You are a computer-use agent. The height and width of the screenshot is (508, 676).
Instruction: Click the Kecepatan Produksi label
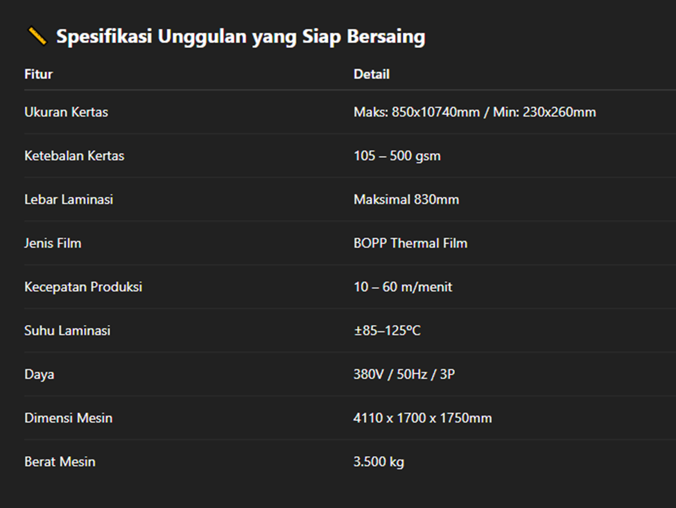(x=83, y=287)
